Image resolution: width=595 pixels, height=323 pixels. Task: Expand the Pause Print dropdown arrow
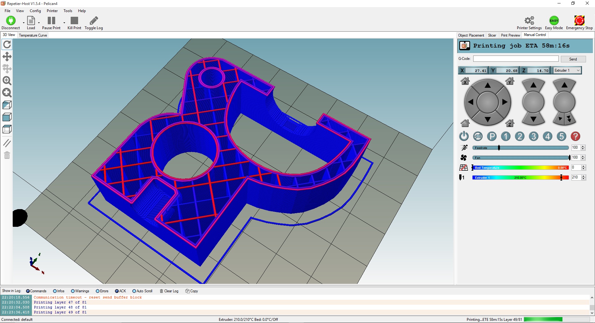coord(64,23)
